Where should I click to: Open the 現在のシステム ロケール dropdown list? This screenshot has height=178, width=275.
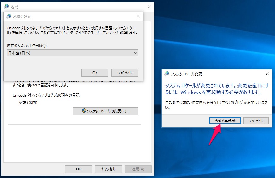point(73,53)
